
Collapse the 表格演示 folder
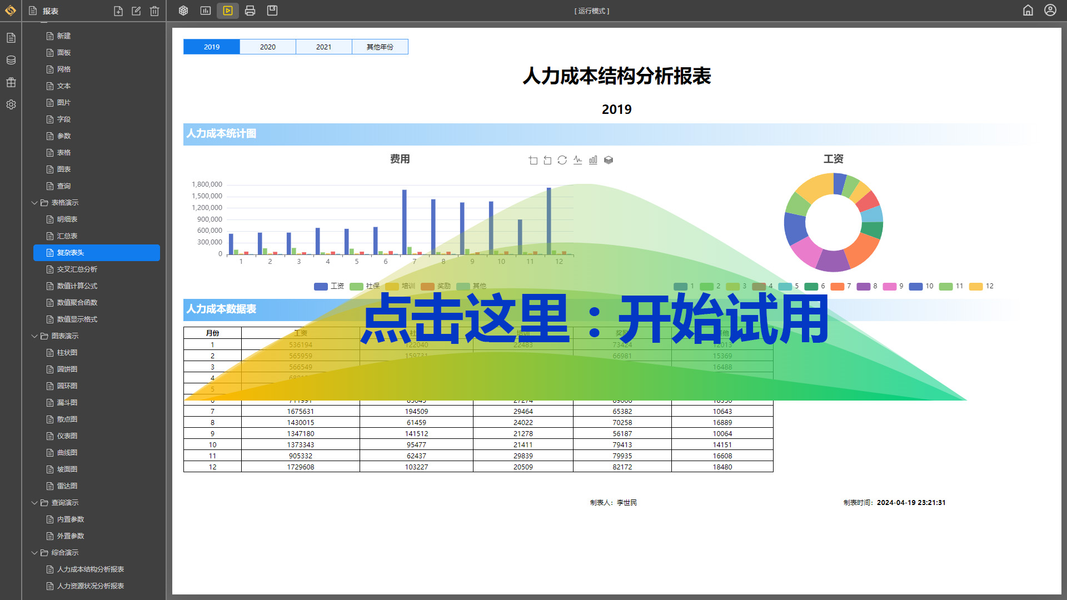point(34,203)
